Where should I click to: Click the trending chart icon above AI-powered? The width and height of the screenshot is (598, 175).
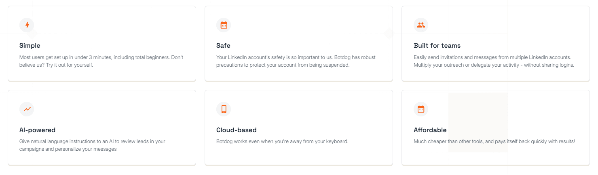tap(27, 109)
